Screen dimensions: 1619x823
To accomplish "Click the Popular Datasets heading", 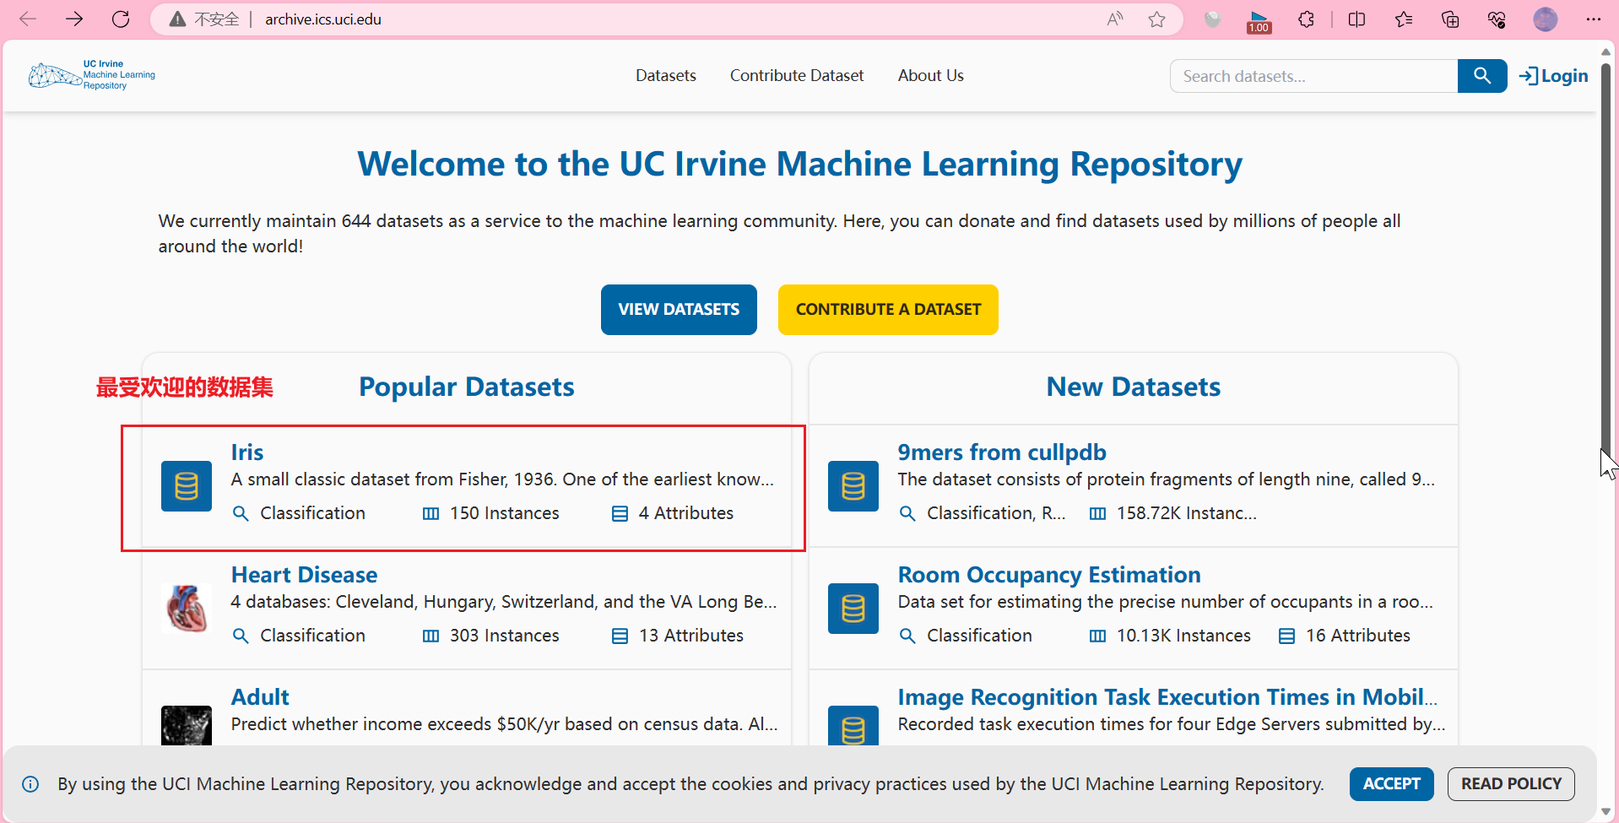I will click(467, 387).
